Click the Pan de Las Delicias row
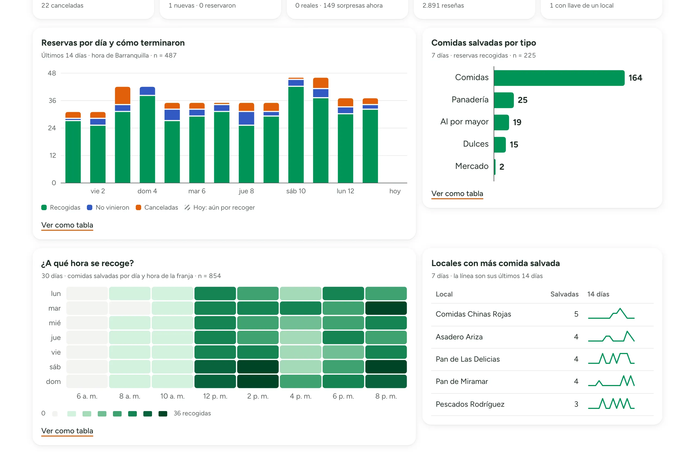The width and height of the screenshot is (695, 467). [x=542, y=359]
